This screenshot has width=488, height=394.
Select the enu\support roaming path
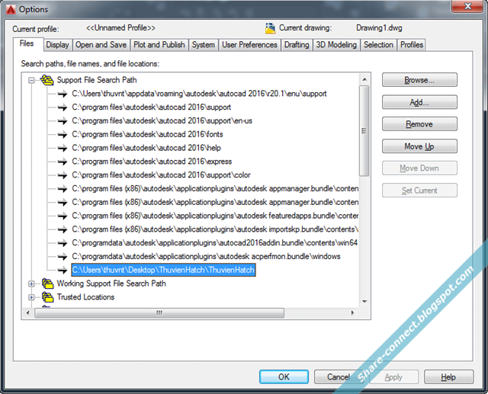pos(200,94)
